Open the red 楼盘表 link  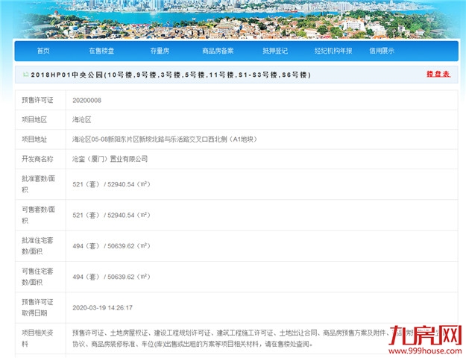(x=438, y=74)
